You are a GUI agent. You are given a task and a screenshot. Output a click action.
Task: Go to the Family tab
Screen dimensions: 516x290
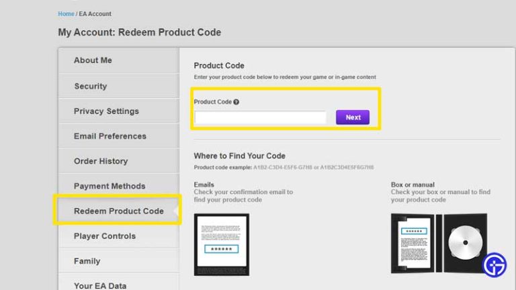(x=87, y=261)
